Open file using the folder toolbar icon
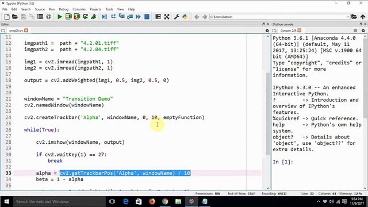The height and width of the screenshot is (207, 368). point(15,17)
